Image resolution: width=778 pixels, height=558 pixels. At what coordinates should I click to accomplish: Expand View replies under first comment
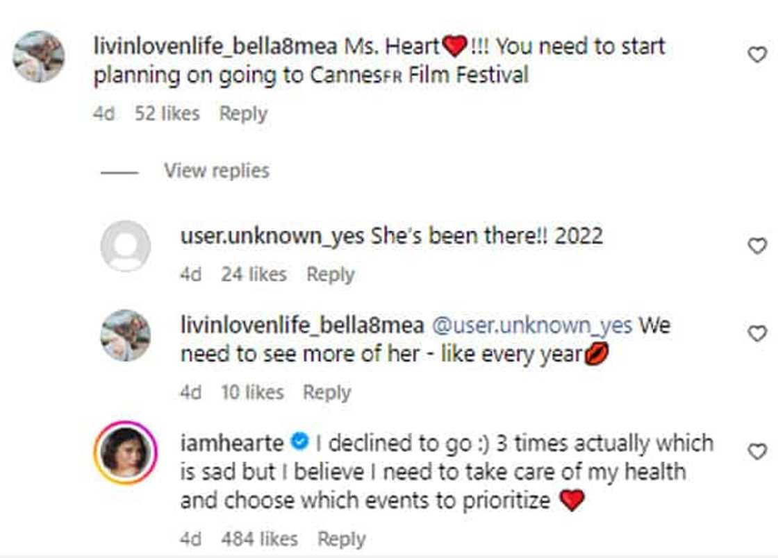click(x=216, y=171)
